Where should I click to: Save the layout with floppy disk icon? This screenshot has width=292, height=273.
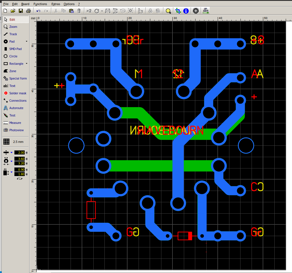(x=21, y=11)
